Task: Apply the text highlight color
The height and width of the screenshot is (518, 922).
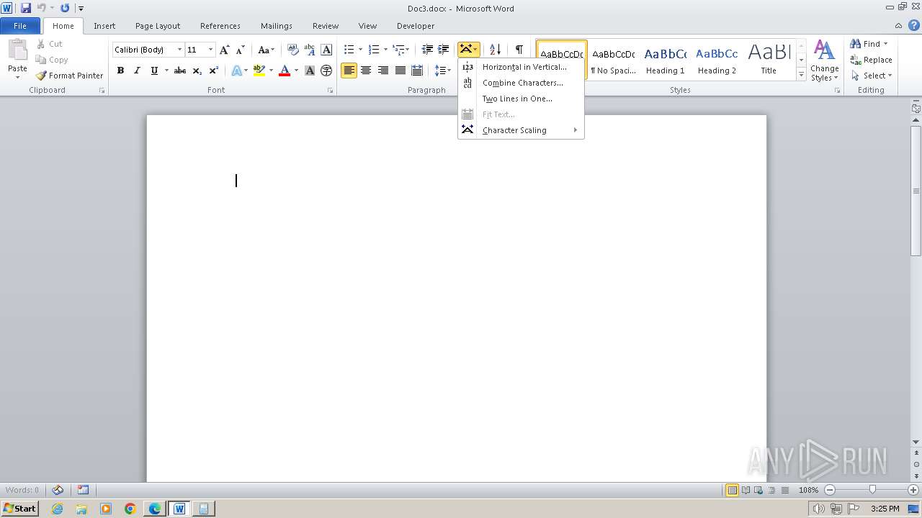Action: pos(259,71)
